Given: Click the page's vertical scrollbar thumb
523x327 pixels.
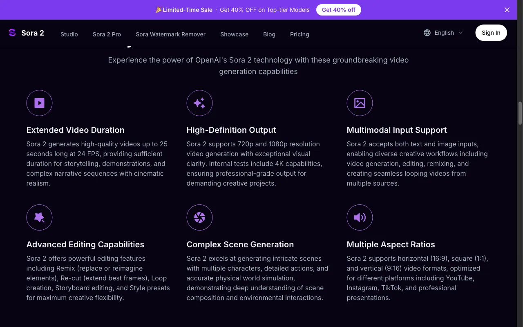Looking at the screenshot, I should 520,113.
